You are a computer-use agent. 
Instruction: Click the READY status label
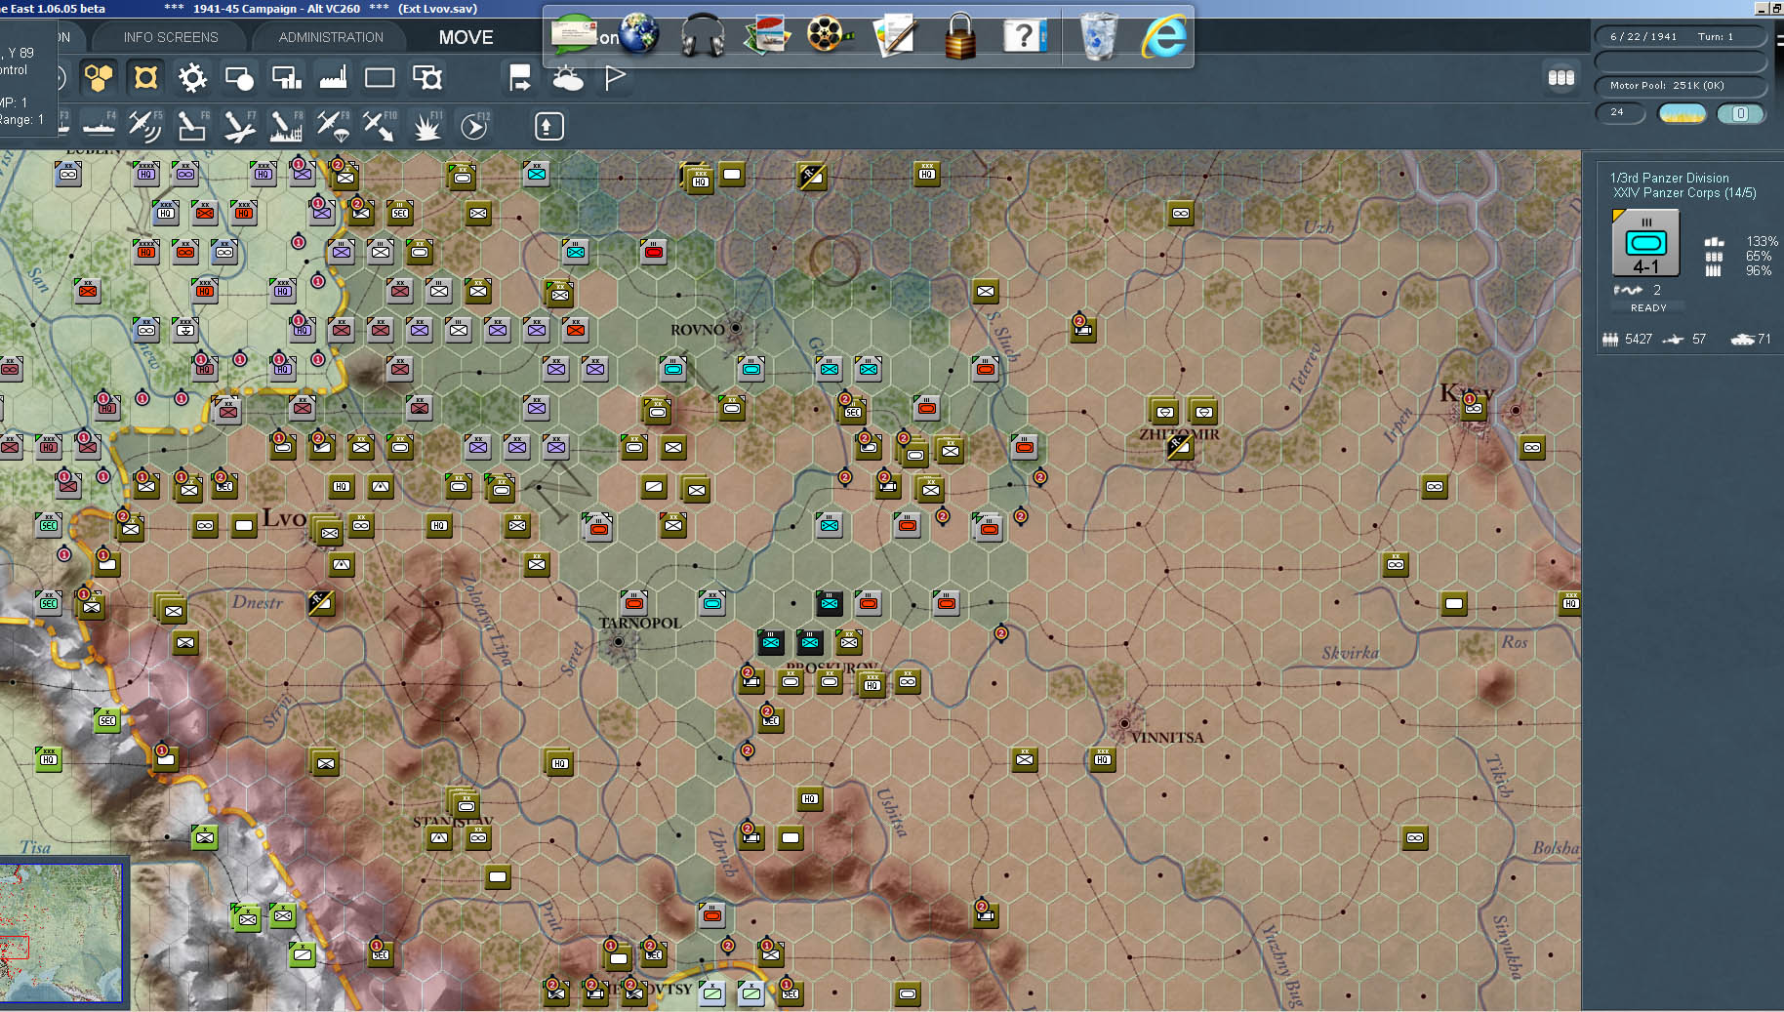[x=1648, y=307]
